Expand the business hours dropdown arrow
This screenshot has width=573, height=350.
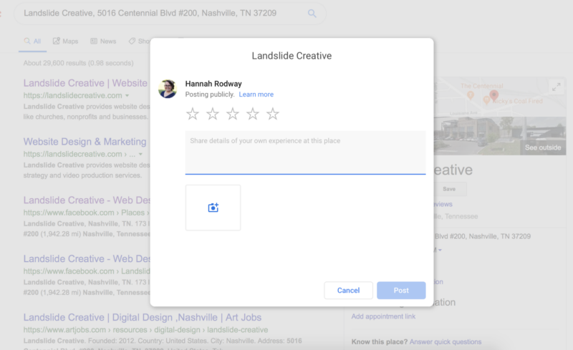pos(440,251)
